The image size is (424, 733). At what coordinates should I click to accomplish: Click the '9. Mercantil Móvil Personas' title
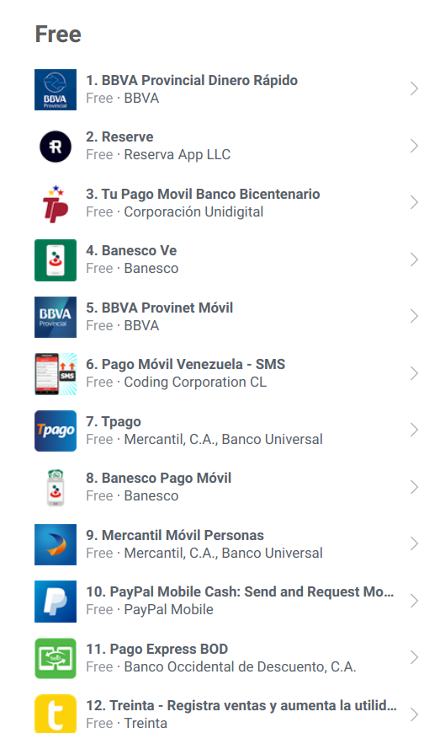coord(175,535)
